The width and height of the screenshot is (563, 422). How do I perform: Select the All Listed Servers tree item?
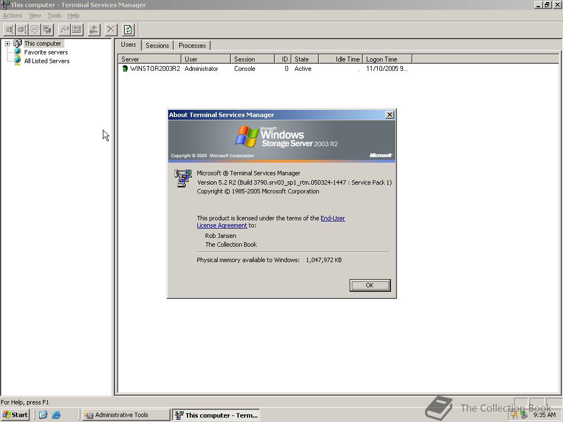pyautogui.click(x=47, y=61)
